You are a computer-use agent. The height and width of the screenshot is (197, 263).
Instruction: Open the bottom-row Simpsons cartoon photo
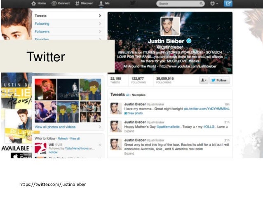click(68, 111)
